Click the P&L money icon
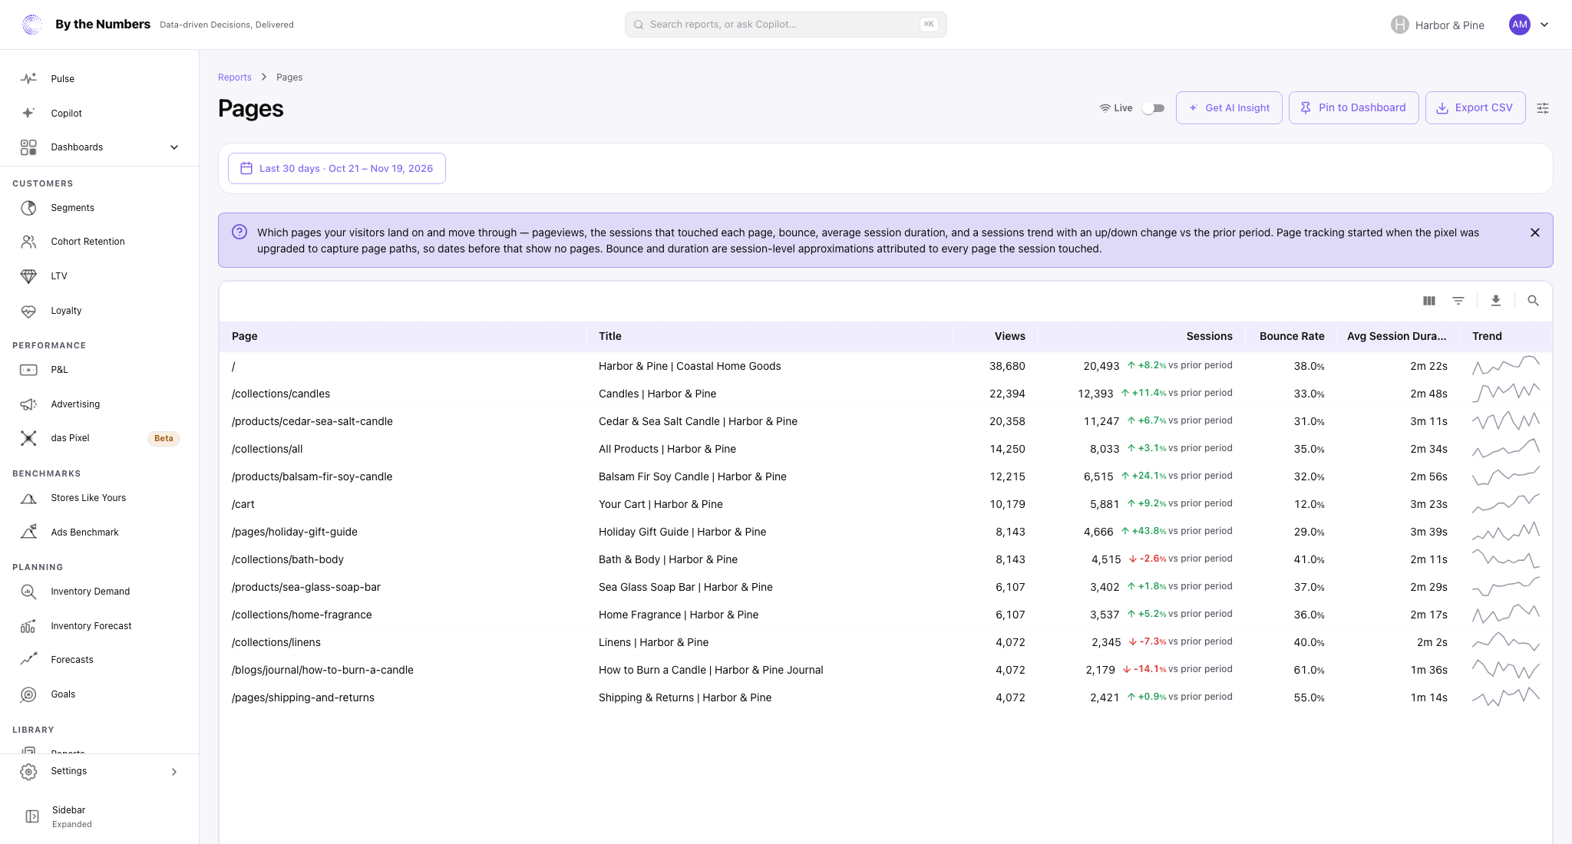 point(28,370)
